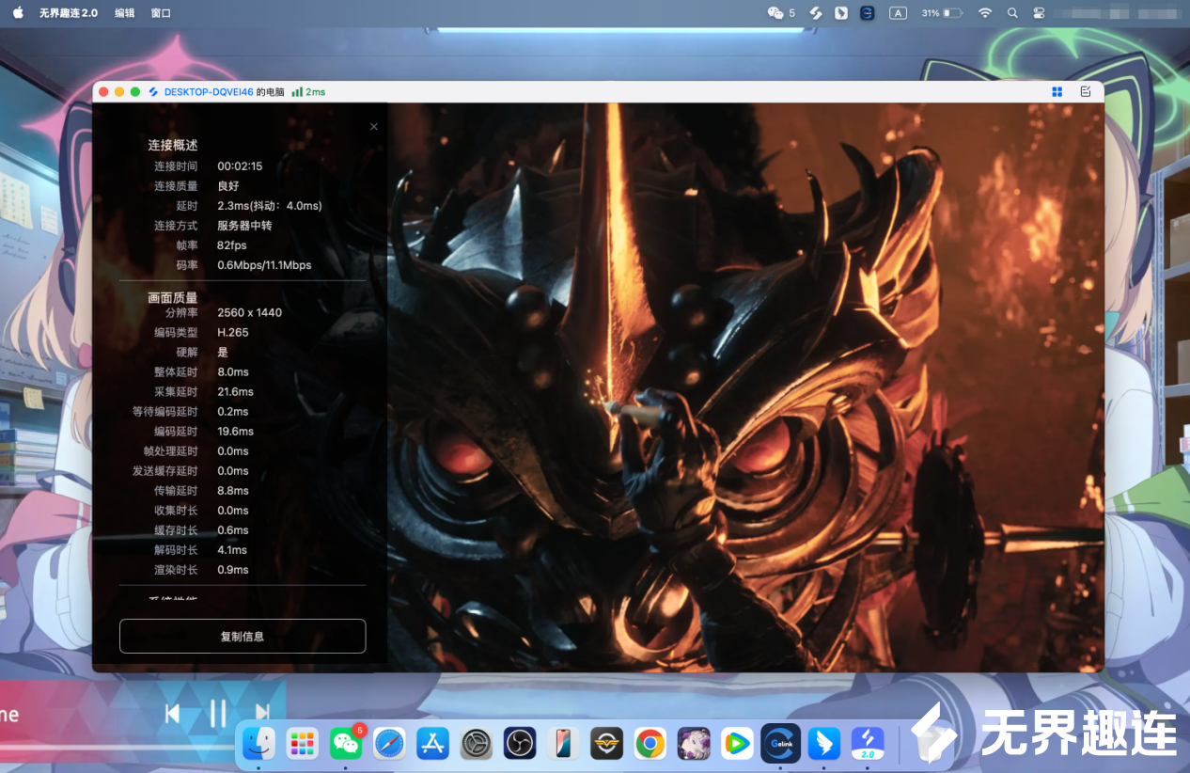The width and height of the screenshot is (1190, 773).
Task: Open System Preferences from the Dock
Action: [x=477, y=744]
